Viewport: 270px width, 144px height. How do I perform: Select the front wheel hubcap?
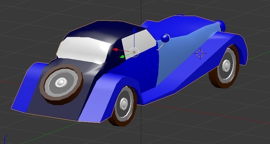click(226, 65)
